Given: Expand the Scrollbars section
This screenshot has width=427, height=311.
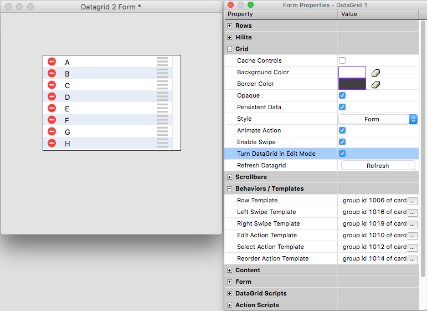Looking at the screenshot, I should pyautogui.click(x=230, y=177).
